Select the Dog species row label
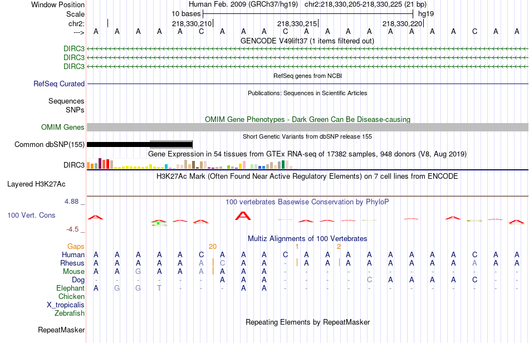The height and width of the screenshot is (343, 529). tap(79, 280)
